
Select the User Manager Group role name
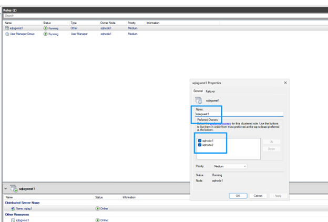pyautogui.click(x=22, y=34)
